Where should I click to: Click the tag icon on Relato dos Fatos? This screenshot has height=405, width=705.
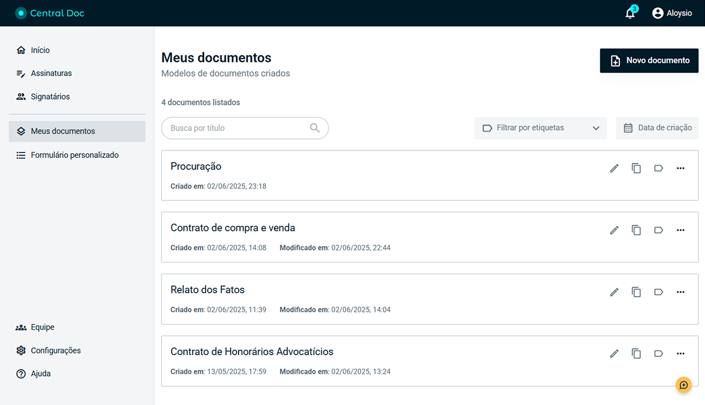click(x=658, y=292)
